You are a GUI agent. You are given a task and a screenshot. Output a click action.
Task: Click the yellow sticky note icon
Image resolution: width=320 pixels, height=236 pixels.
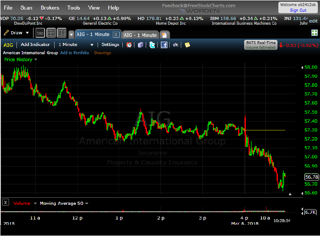(187, 45)
